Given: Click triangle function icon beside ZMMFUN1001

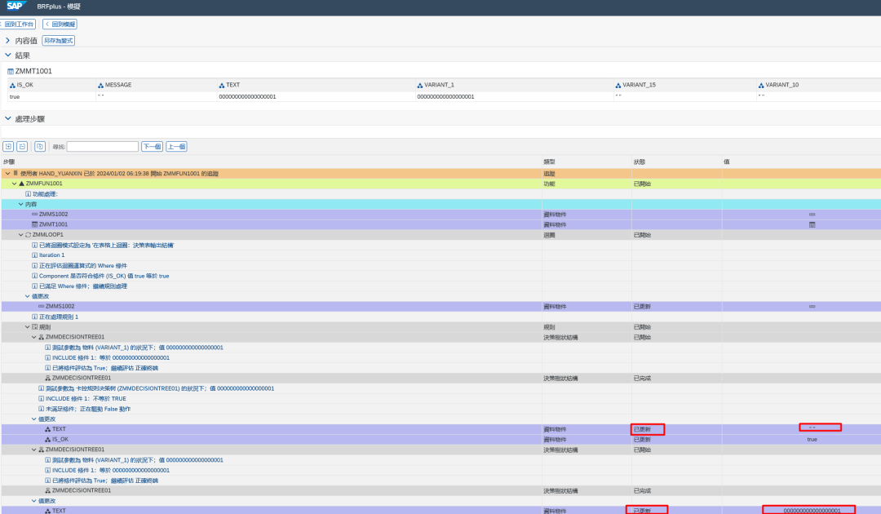Looking at the screenshot, I should pyautogui.click(x=21, y=184).
